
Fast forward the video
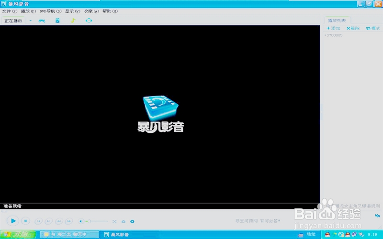pyautogui.click(x=69, y=221)
